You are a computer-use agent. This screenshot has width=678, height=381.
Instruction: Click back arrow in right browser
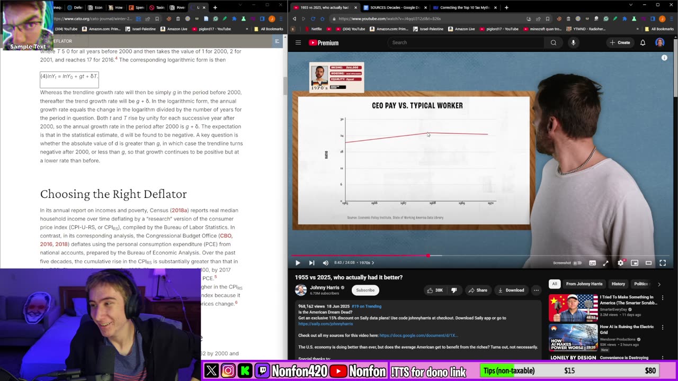[x=295, y=19]
